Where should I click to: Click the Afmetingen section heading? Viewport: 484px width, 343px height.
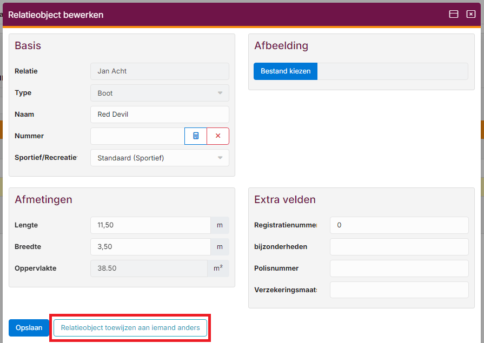(x=43, y=199)
